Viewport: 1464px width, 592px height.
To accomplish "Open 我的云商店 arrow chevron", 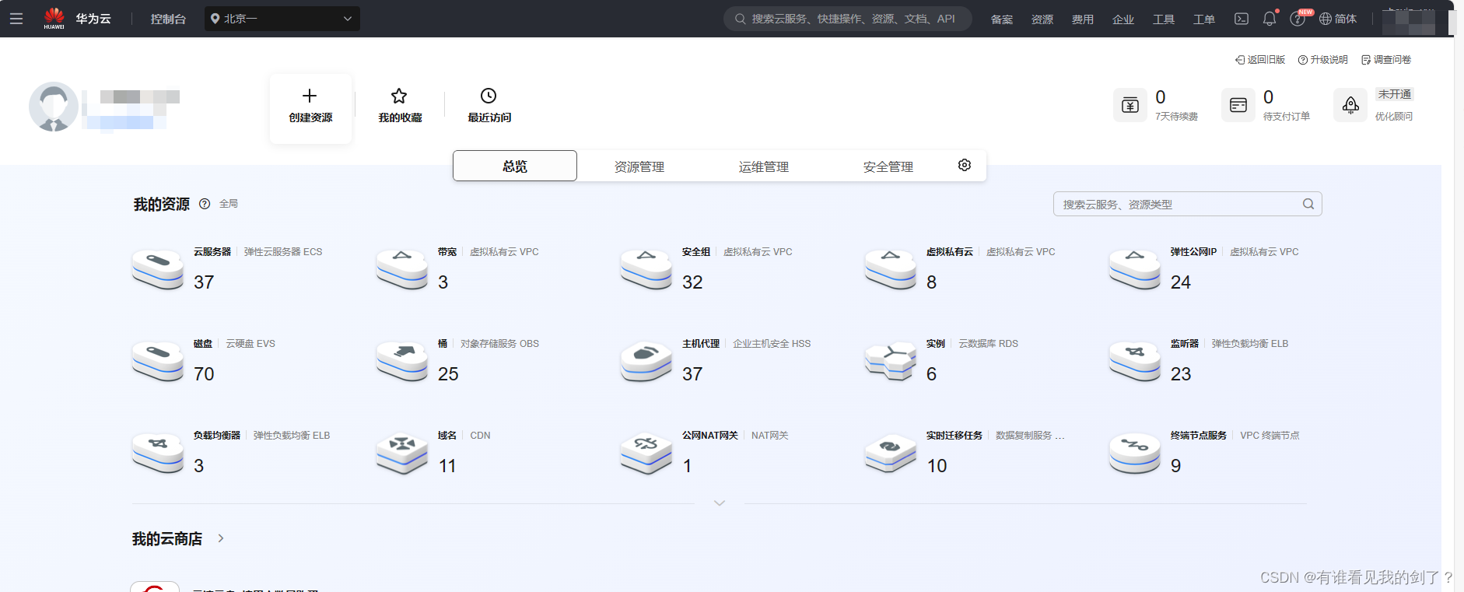I will (x=221, y=538).
